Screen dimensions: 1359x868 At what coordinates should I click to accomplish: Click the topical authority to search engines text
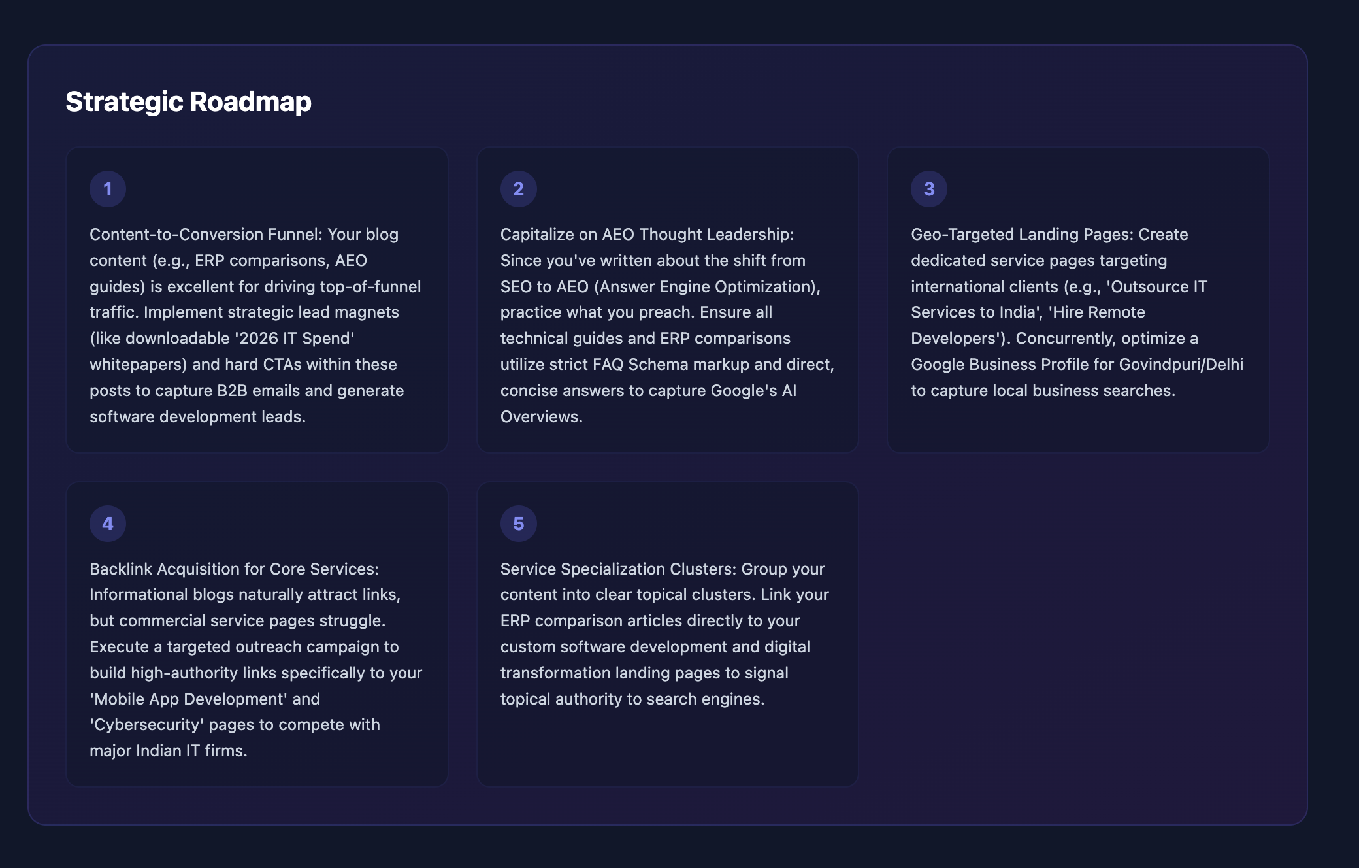click(632, 699)
